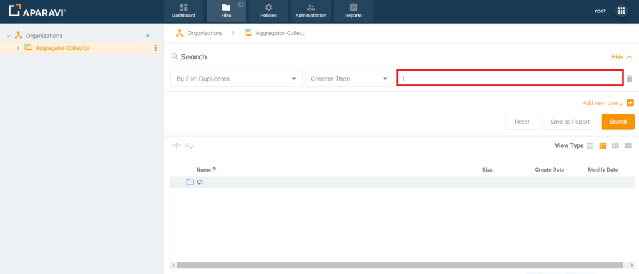Select the last wide-row view type icon
This screenshot has height=274, width=639.
[x=628, y=145]
